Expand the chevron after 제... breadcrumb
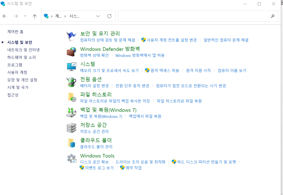 point(65,16)
